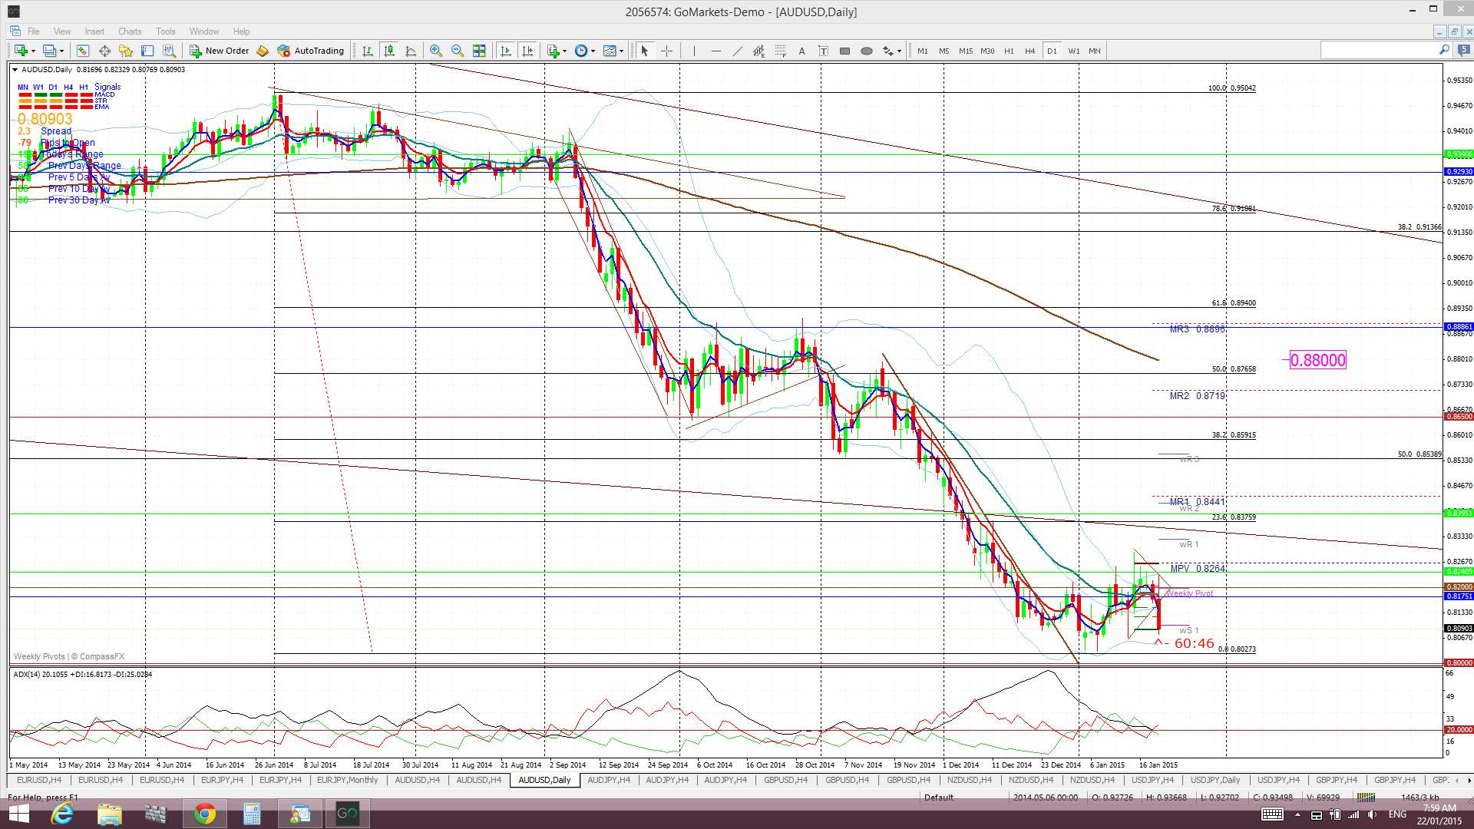Select the Crosshair cursor tool
Screen dimensions: 1474x829
point(666,51)
